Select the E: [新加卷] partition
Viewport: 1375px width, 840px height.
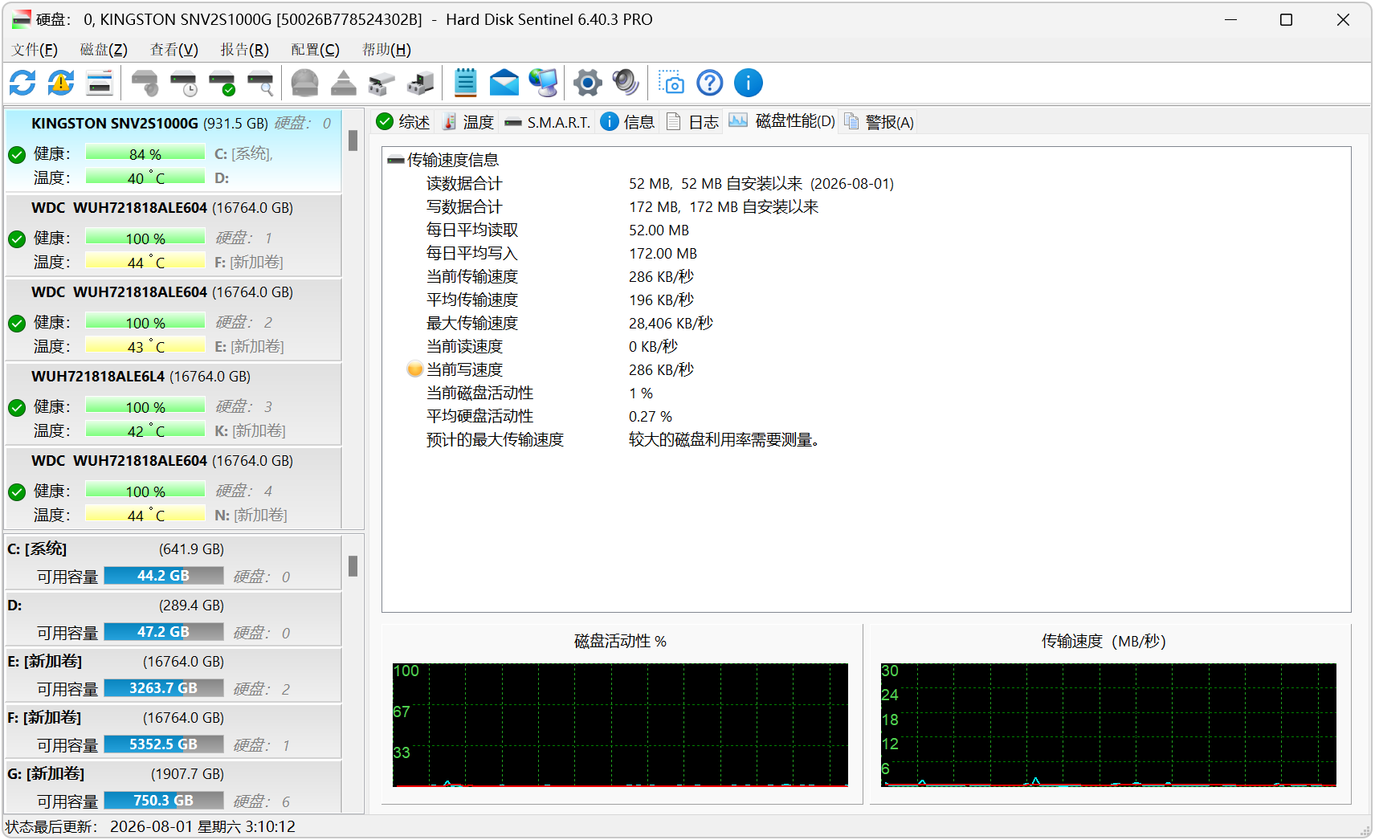point(173,675)
